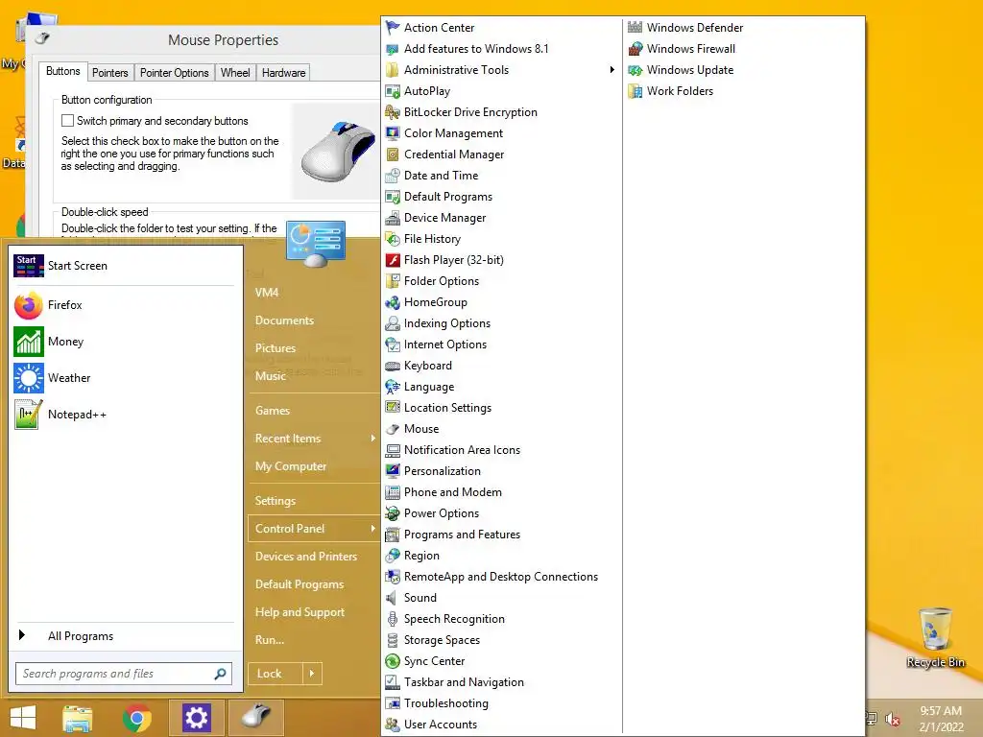Viewport: 983px width, 737px height.
Task: Open My Computer from Start menu
Action: point(290,466)
